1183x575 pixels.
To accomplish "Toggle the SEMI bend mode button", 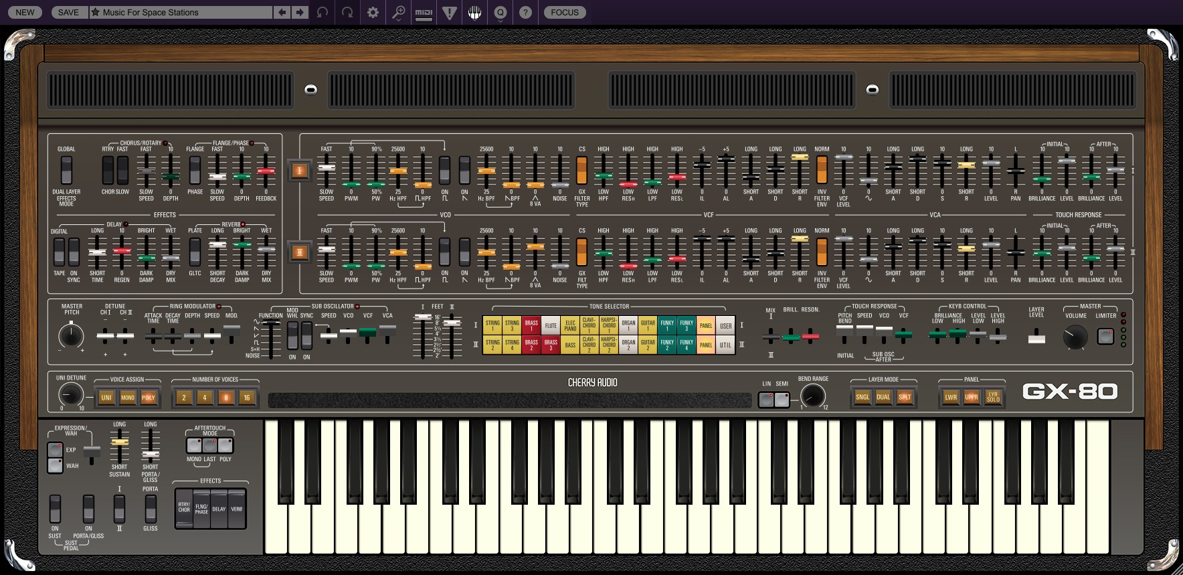I will (x=782, y=400).
